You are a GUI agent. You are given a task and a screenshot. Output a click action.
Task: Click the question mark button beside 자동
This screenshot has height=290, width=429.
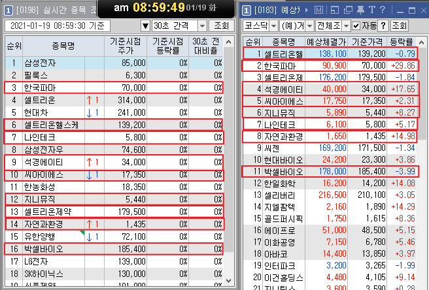(383, 25)
